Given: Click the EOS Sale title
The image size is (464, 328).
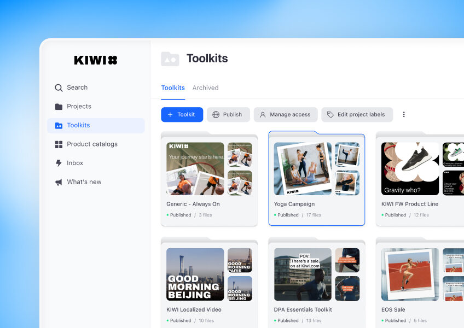Looking at the screenshot, I should click(x=393, y=309).
